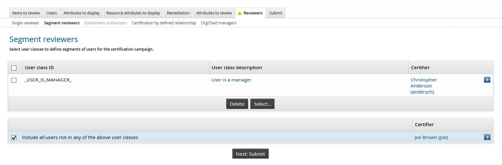This screenshot has height=165, width=502.
Task: Open the User is a manager link
Action: (231, 80)
